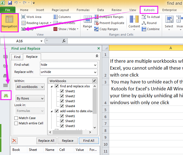This screenshot has width=183, height=155.
Task: Uncheck Sheet4 under find and replace.xlsx
Action: (62, 106)
